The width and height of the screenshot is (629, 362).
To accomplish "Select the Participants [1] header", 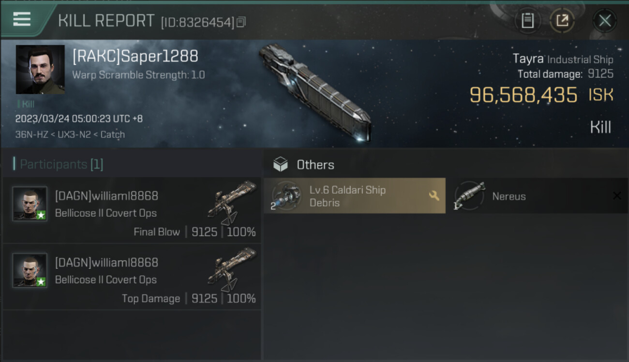I will click(x=59, y=164).
